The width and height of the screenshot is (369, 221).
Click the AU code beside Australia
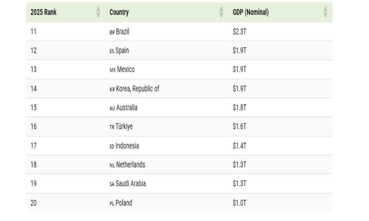coord(112,108)
